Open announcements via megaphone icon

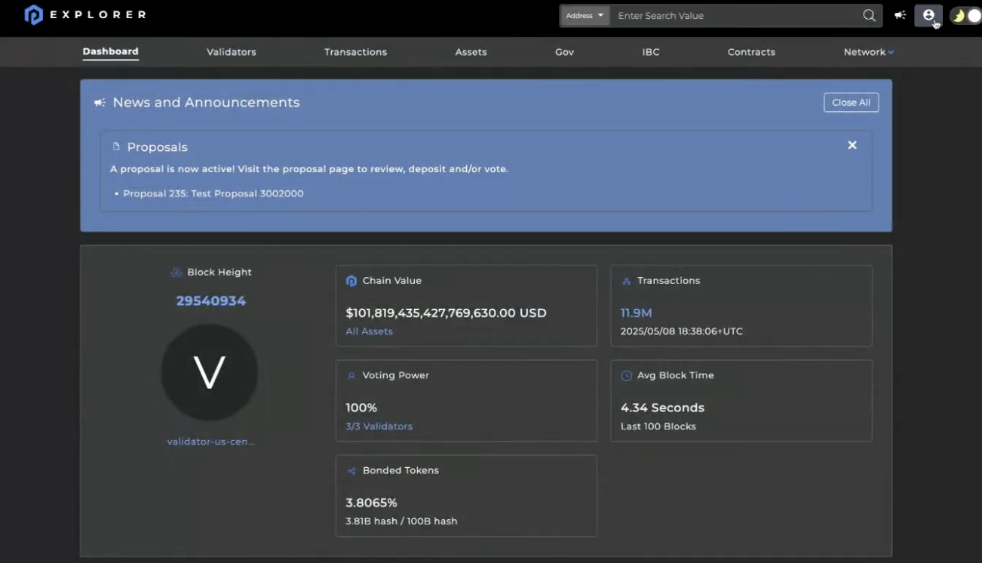900,15
